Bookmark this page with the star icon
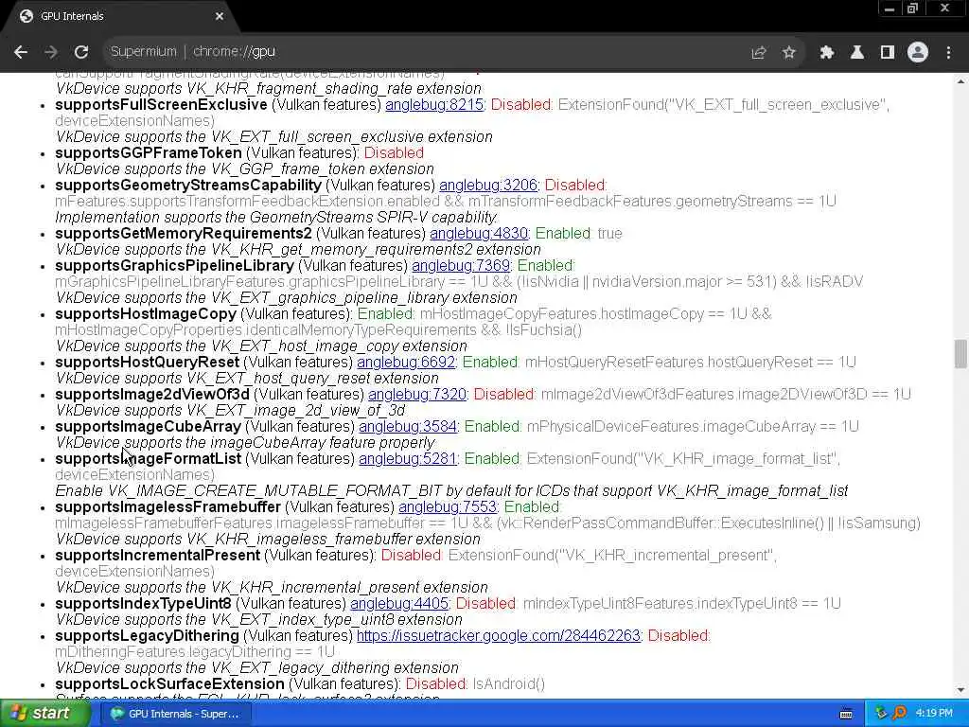 click(x=789, y=53)
